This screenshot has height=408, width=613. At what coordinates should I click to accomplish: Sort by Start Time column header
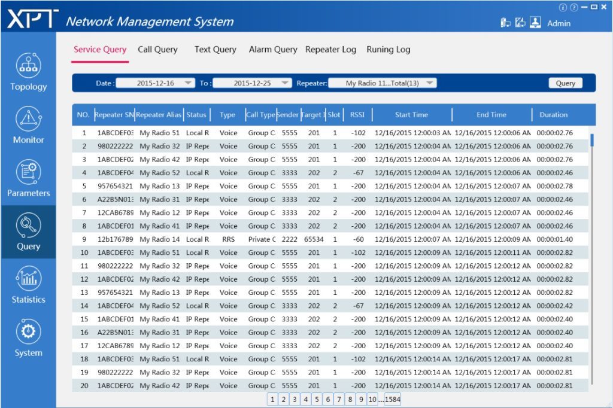412,115
